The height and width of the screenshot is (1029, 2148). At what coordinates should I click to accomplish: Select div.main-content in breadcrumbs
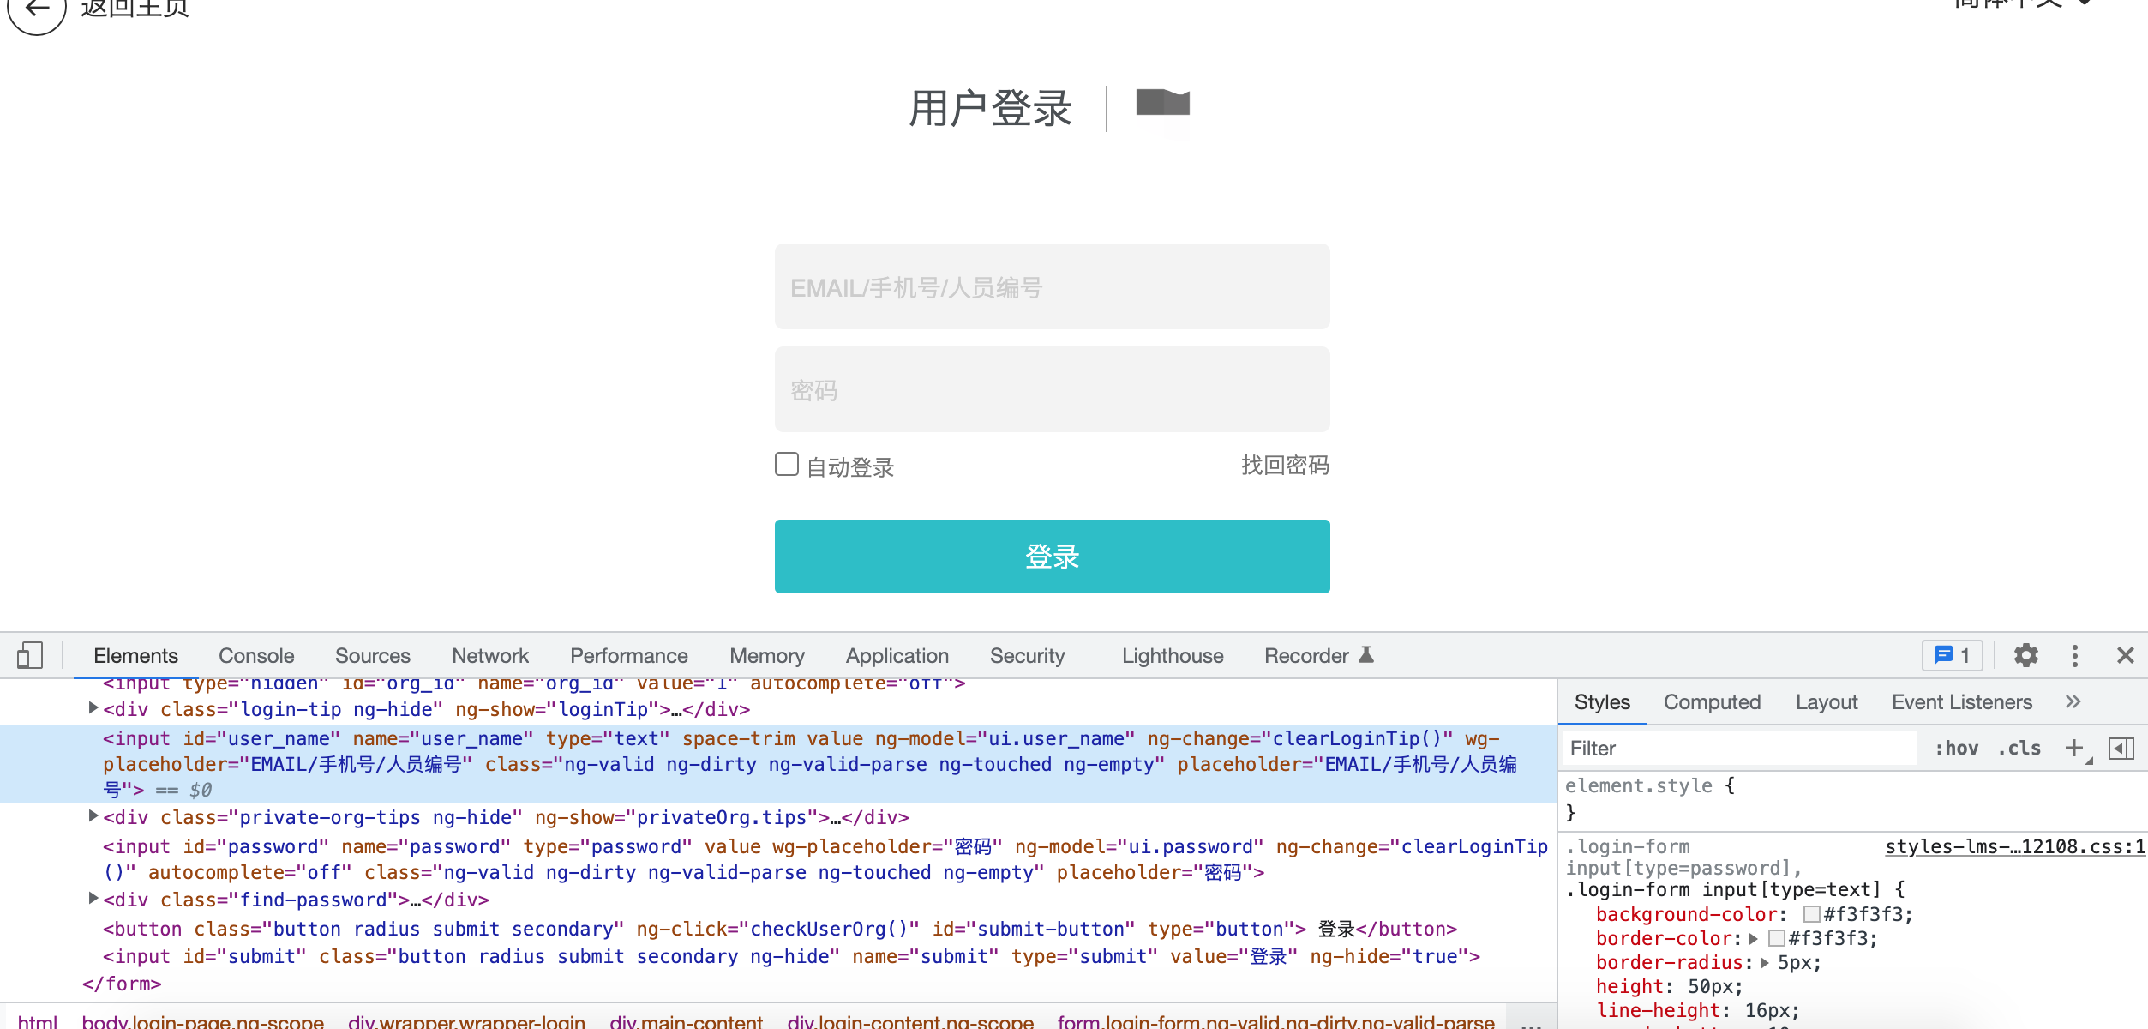pyautogui.click(x=686, y=1020)
